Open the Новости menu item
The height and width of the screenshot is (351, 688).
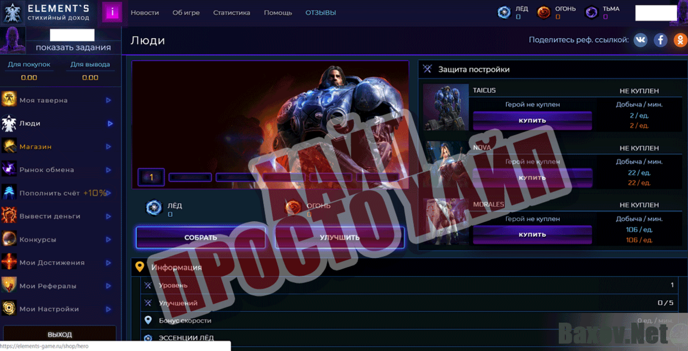pos(145,13)
